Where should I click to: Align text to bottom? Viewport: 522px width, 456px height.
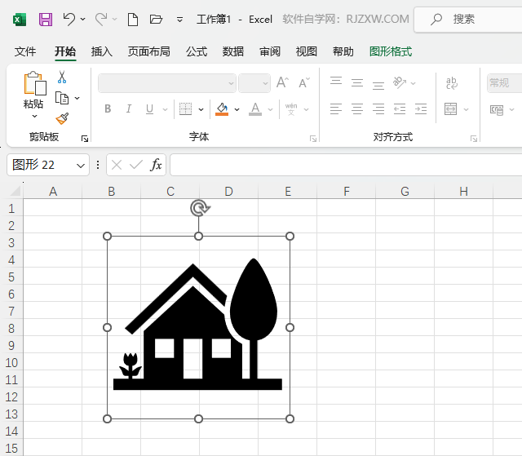(x=378, y=83)
